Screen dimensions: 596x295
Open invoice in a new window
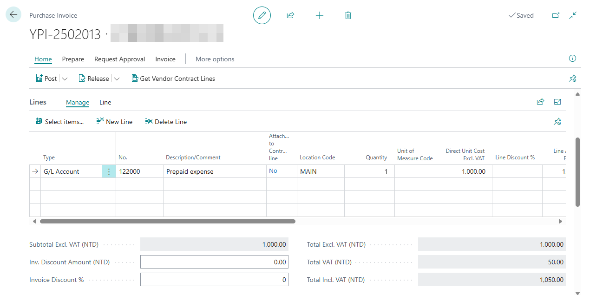point(556,15)
